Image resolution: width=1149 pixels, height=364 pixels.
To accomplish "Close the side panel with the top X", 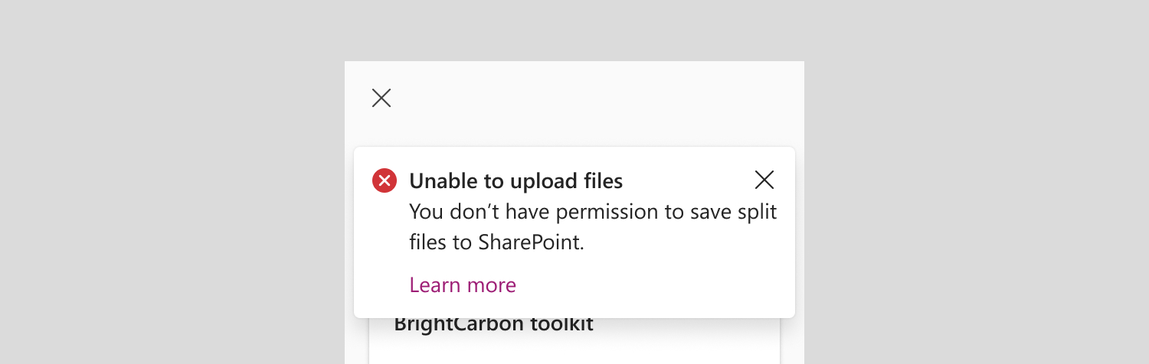I will (x=381, y=98).
